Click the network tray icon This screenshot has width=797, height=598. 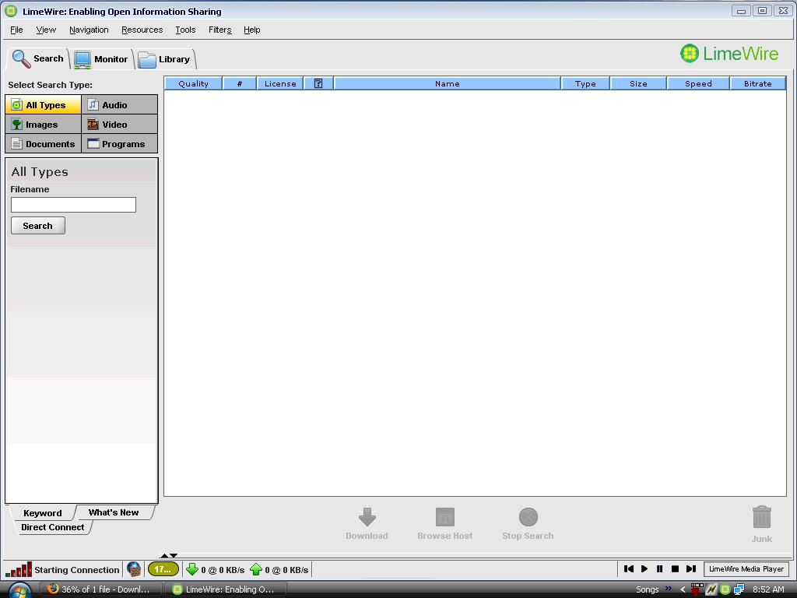[739, 589]
